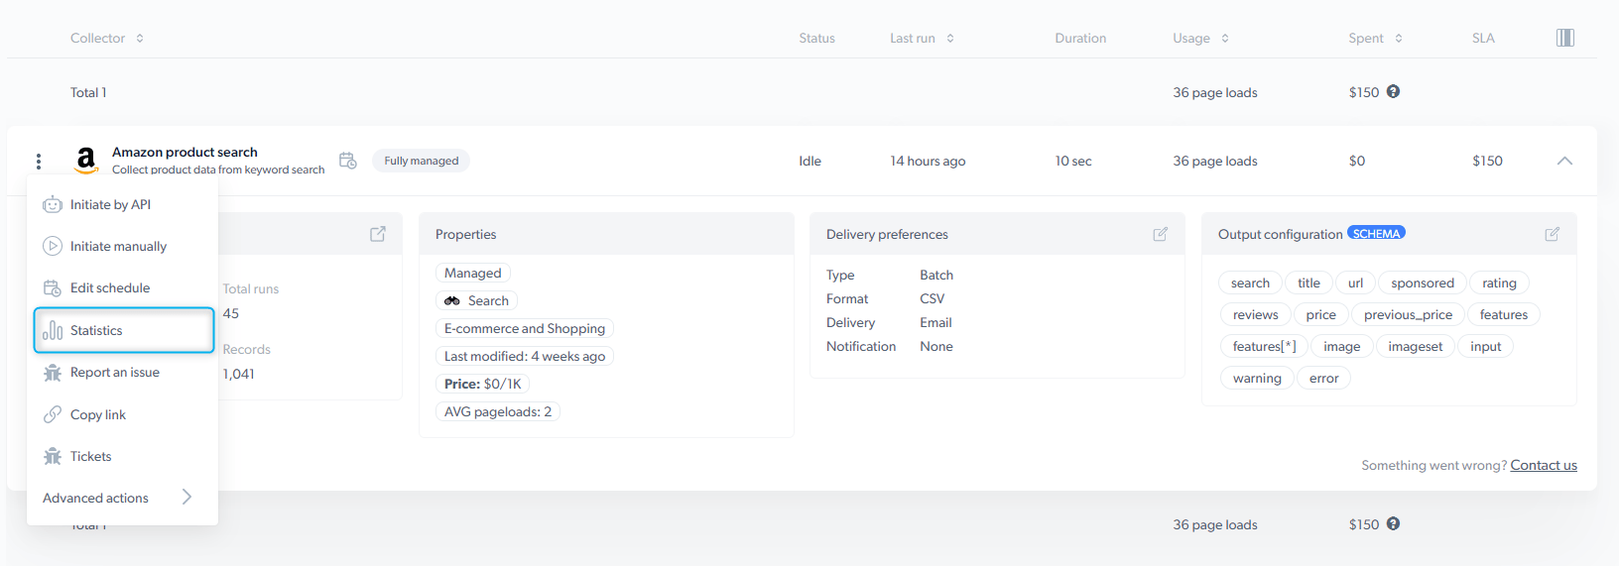
Task: Sort by Collector column
Action: pos(140,38)
